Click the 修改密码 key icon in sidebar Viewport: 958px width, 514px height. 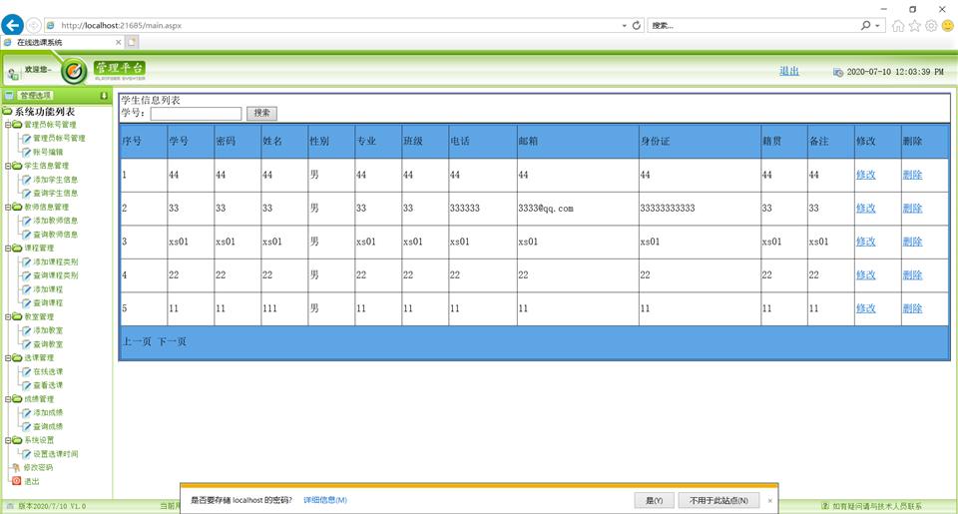tap(15, 467)
